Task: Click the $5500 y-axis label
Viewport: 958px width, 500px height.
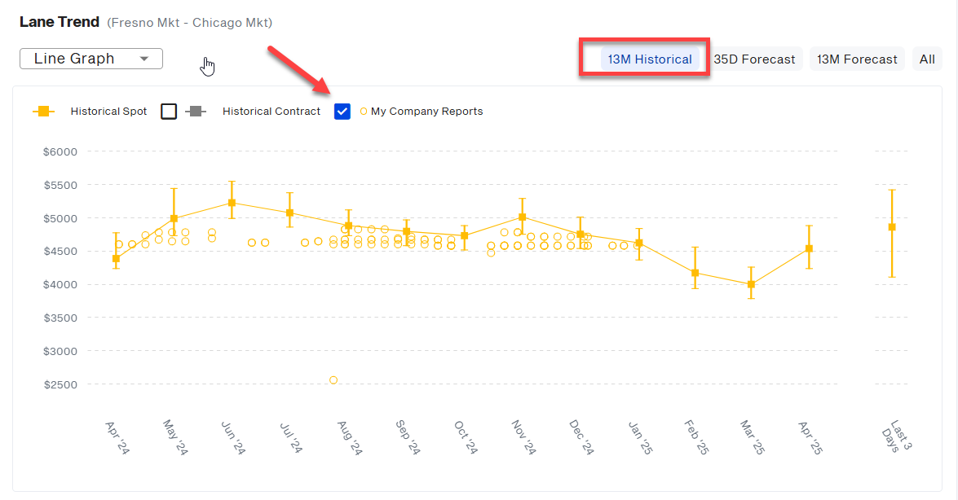Action: tap(60, 185)
